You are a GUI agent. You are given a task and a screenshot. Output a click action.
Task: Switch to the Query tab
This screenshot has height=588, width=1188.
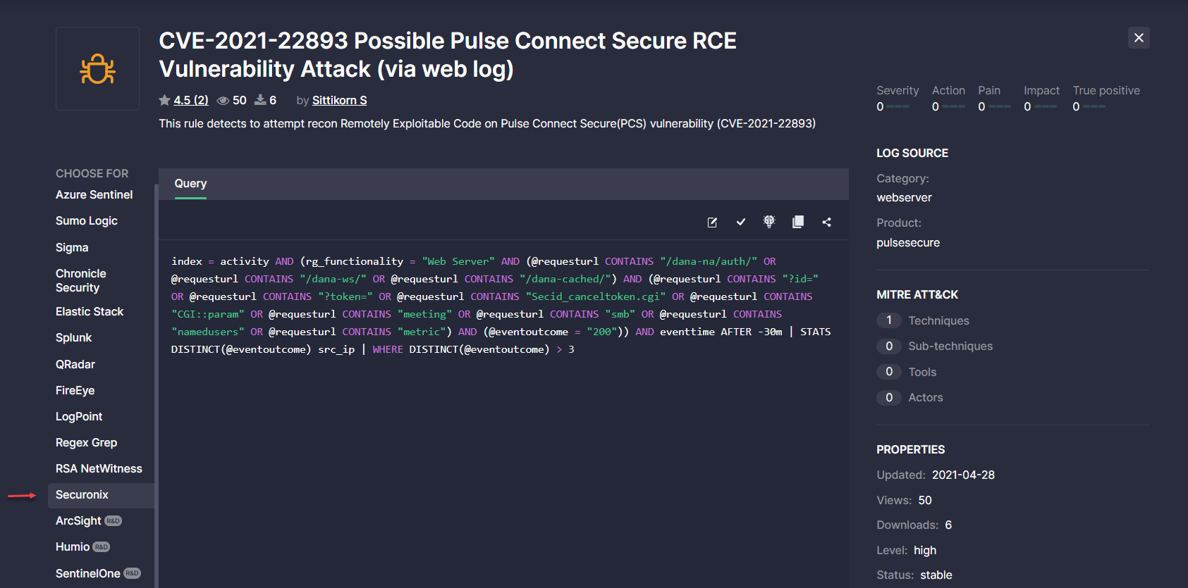(190, 183)
